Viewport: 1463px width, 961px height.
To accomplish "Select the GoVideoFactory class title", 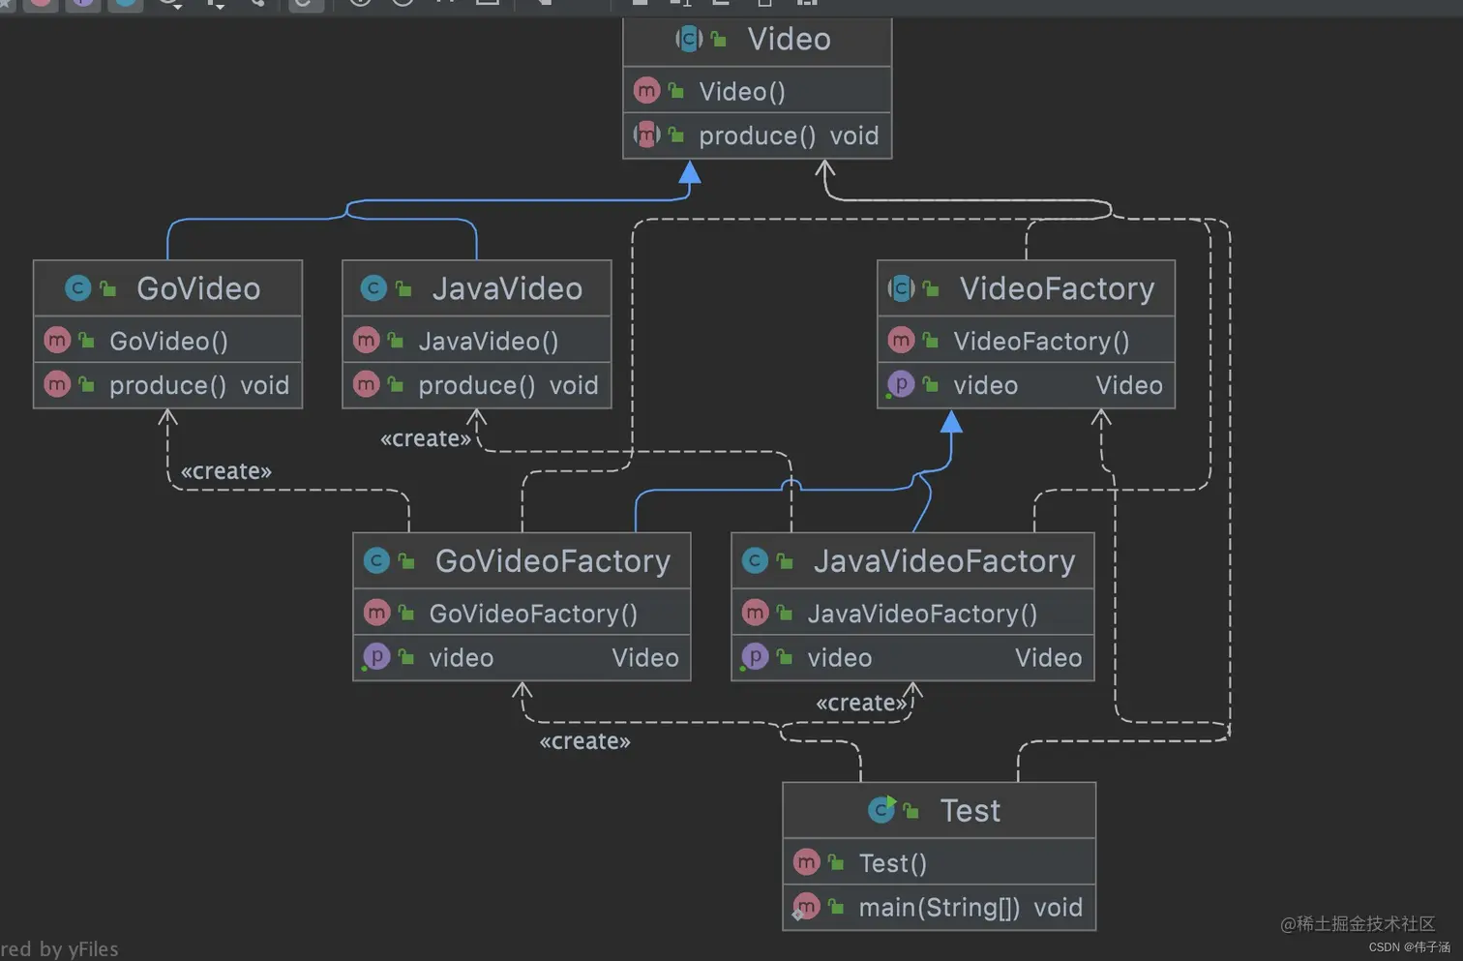I will pyautogui.click(x=552, y=561).
